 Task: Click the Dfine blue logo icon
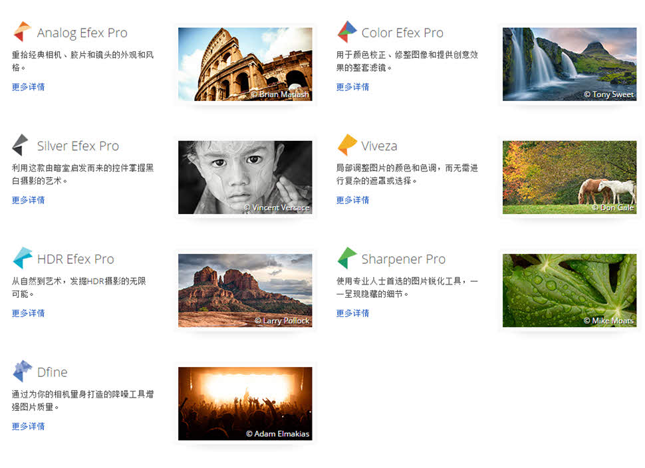pyautogui.click(x=22, y=371)
